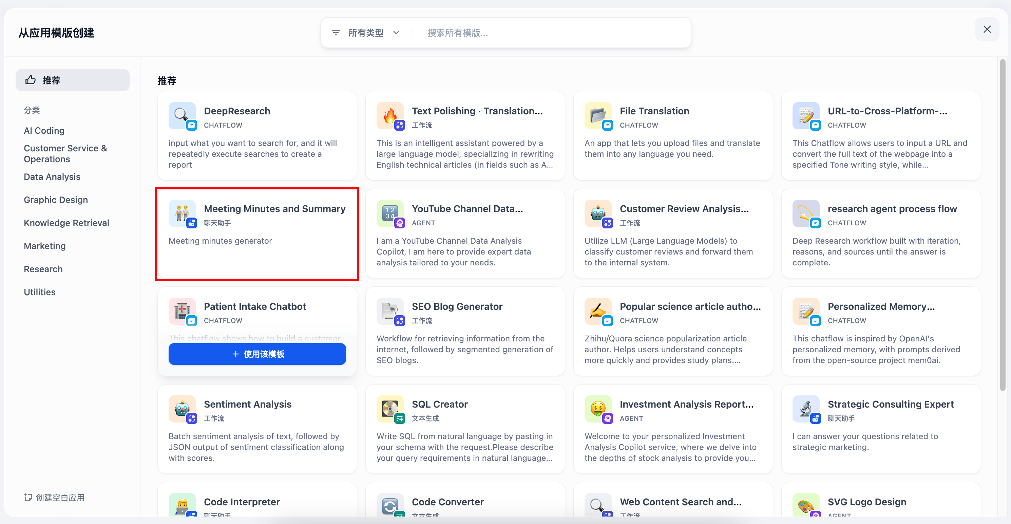Open Customer Service & Operations category
The image size is (1011, 524).
(65, 153)
